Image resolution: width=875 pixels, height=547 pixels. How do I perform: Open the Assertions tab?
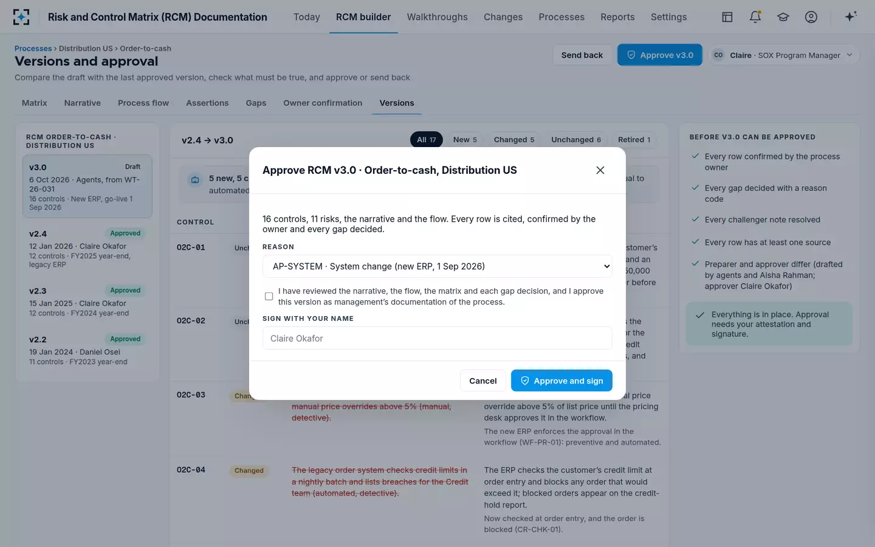[x=207, y=103]
